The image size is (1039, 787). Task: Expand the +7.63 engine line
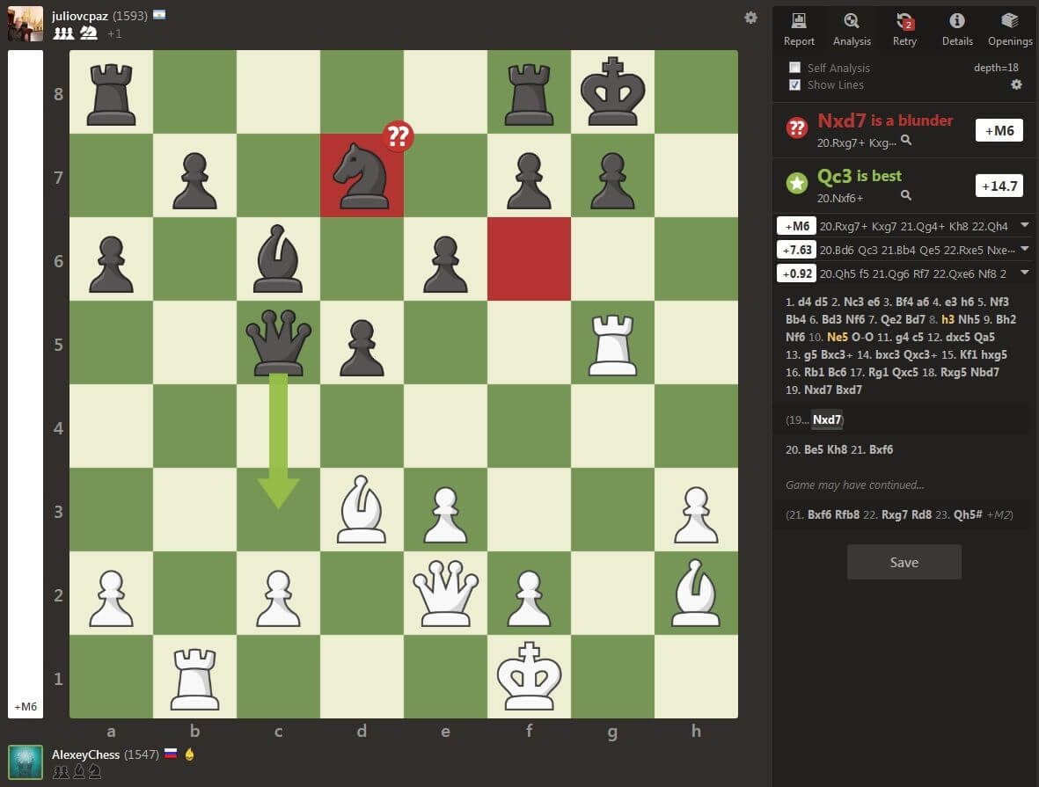(x=1024, y=249)
